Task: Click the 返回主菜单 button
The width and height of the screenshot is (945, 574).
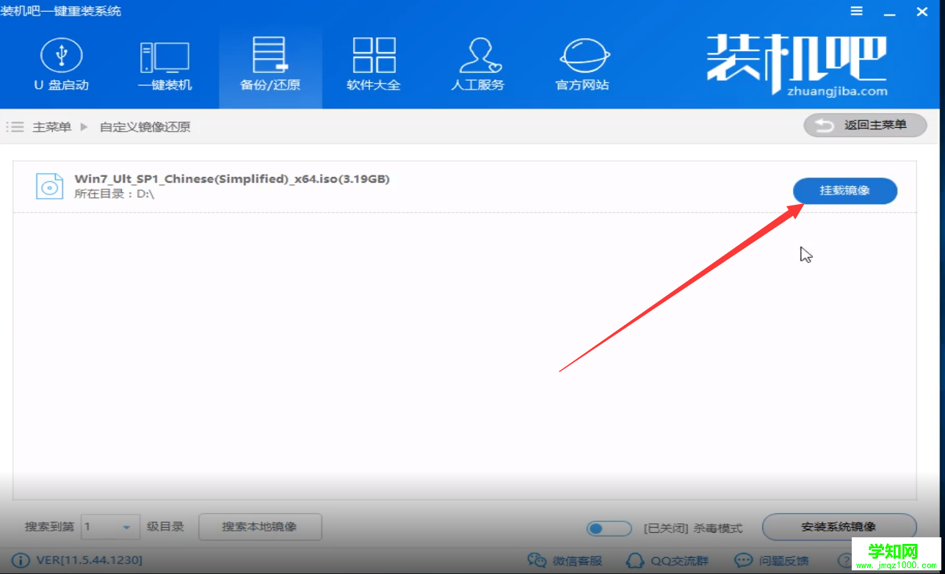Action: click(865, 126)
